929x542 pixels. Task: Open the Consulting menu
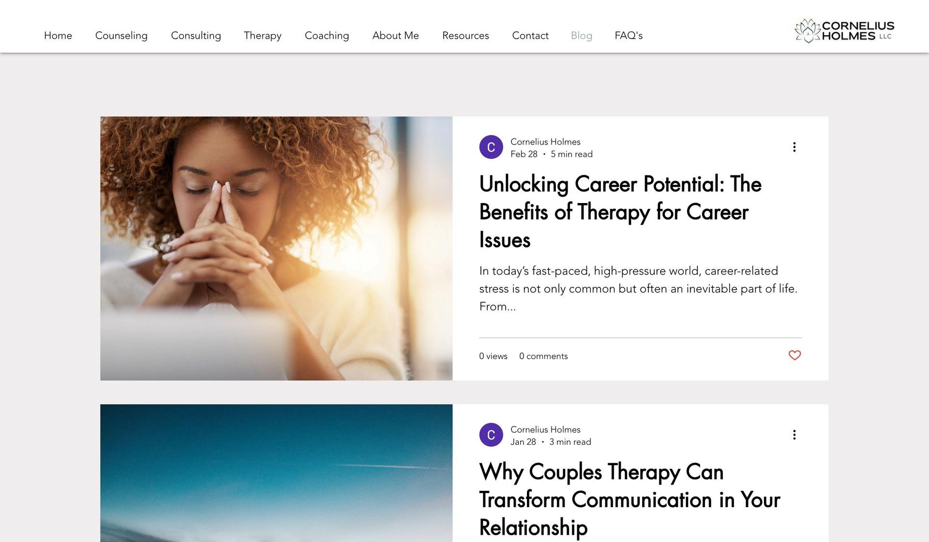196,36
